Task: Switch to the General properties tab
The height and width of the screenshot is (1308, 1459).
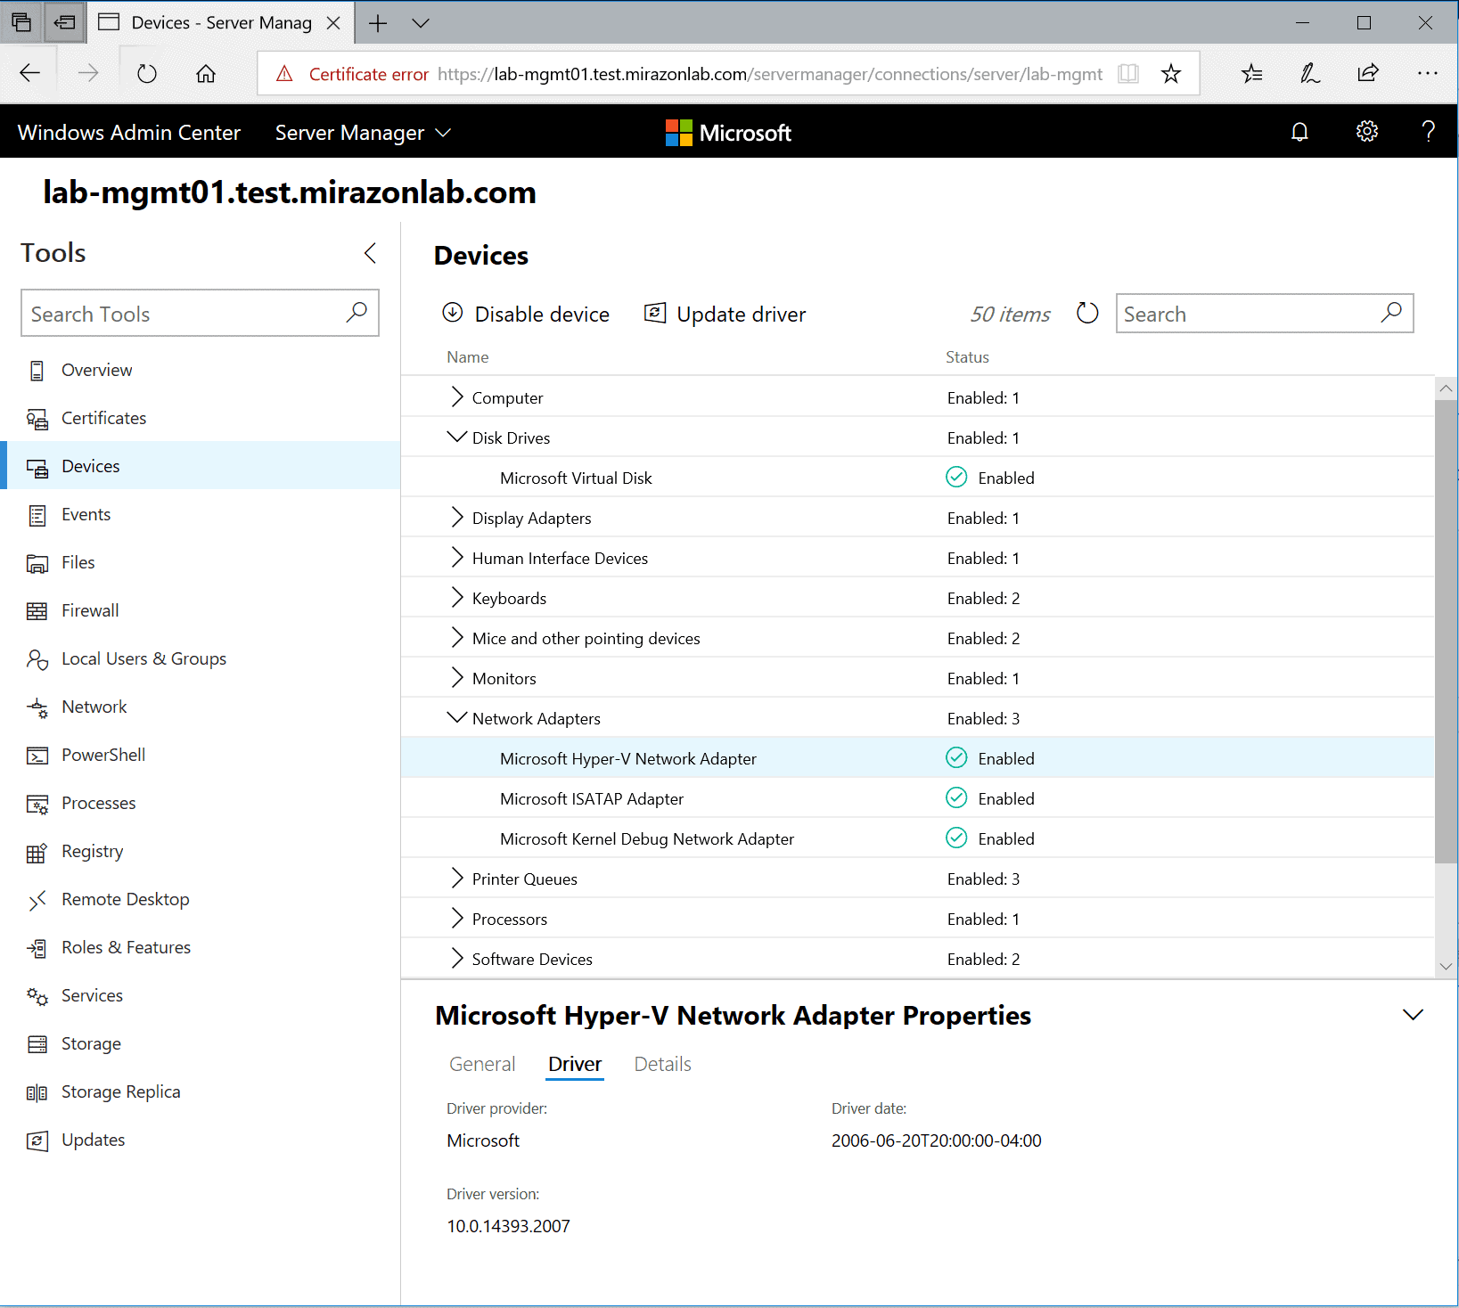Action: click(481, 1064)
